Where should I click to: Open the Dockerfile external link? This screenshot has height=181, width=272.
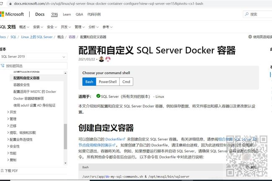[x=115, y=139]
